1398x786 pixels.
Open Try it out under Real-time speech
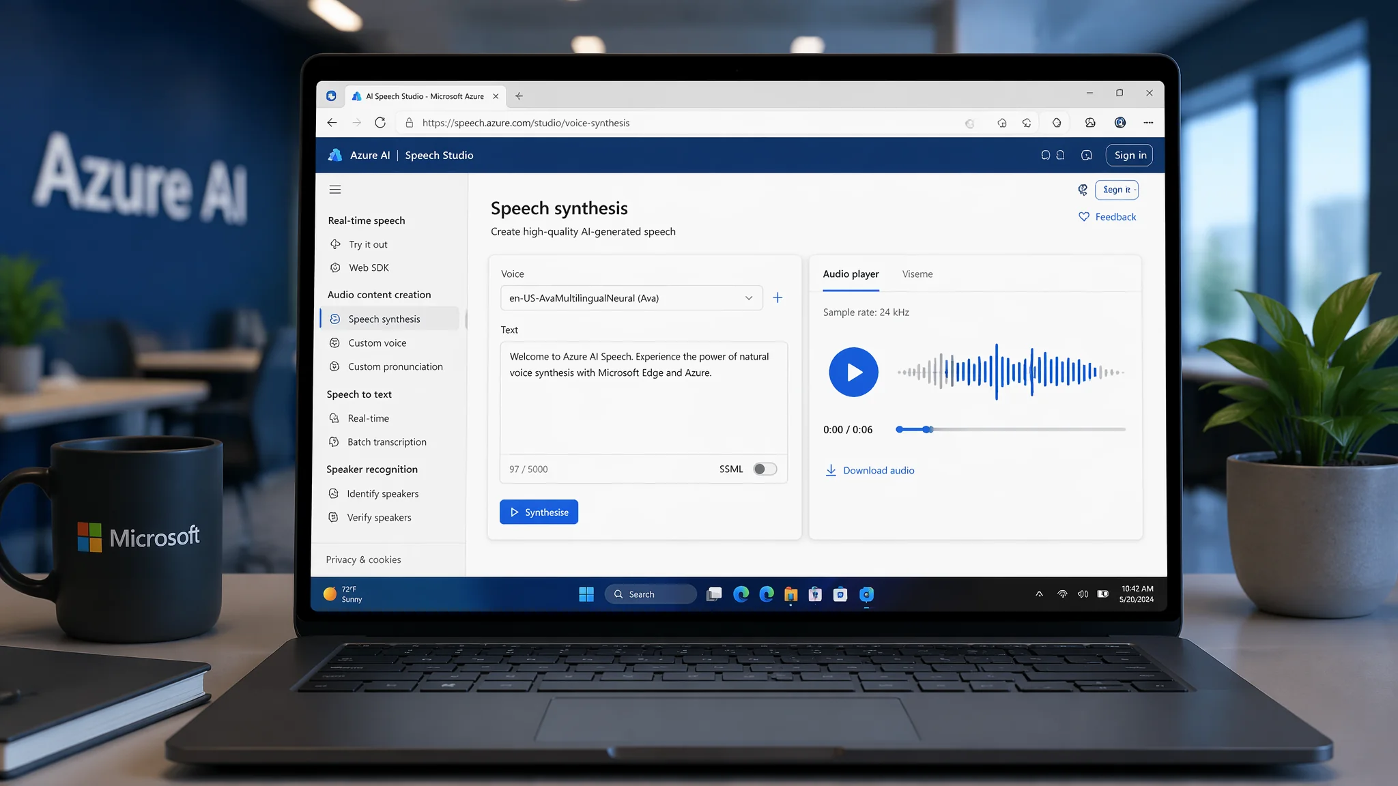[x=368, y=244]
